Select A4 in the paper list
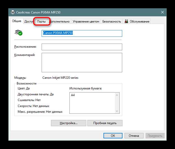This screenshot has height=149, width=175. tap(73, 95)
